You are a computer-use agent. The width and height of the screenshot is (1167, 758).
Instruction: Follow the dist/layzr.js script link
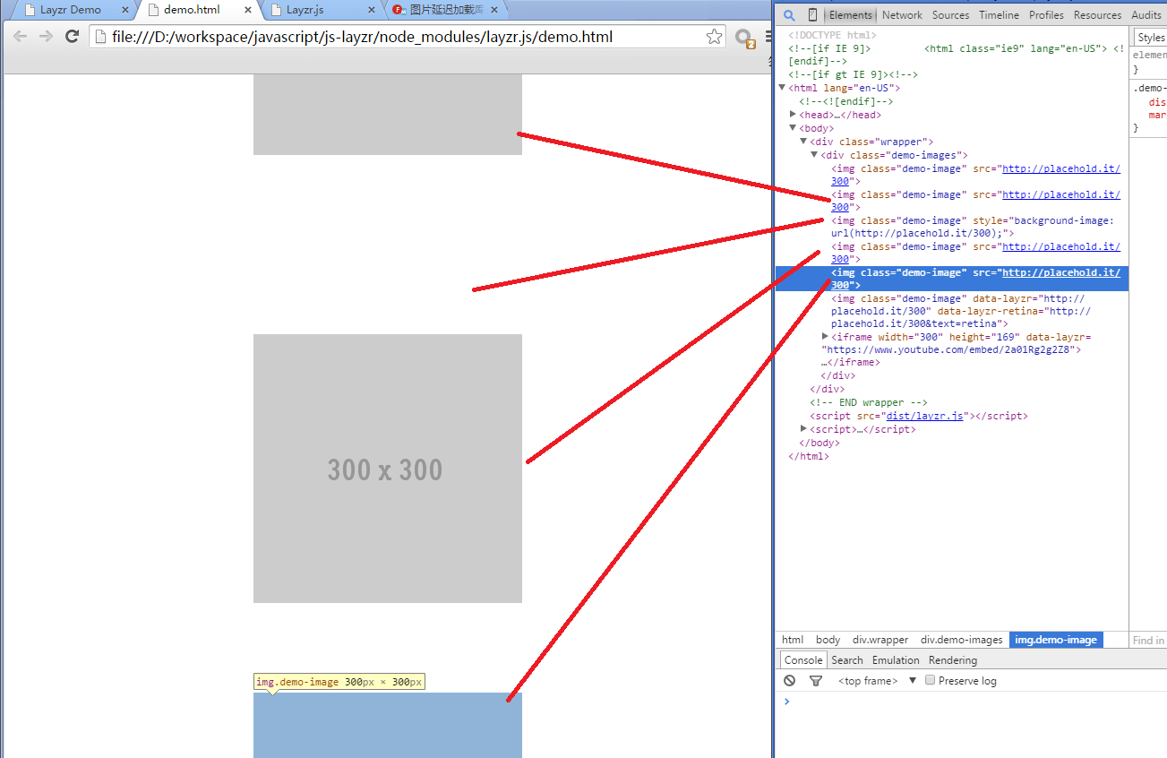pos(924,416)
